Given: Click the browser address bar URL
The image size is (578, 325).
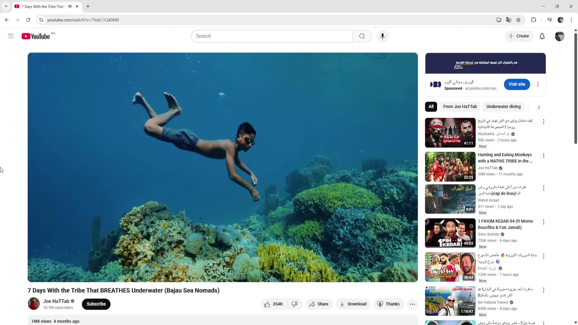Looking at the screenshot, I should click(83, 20).
